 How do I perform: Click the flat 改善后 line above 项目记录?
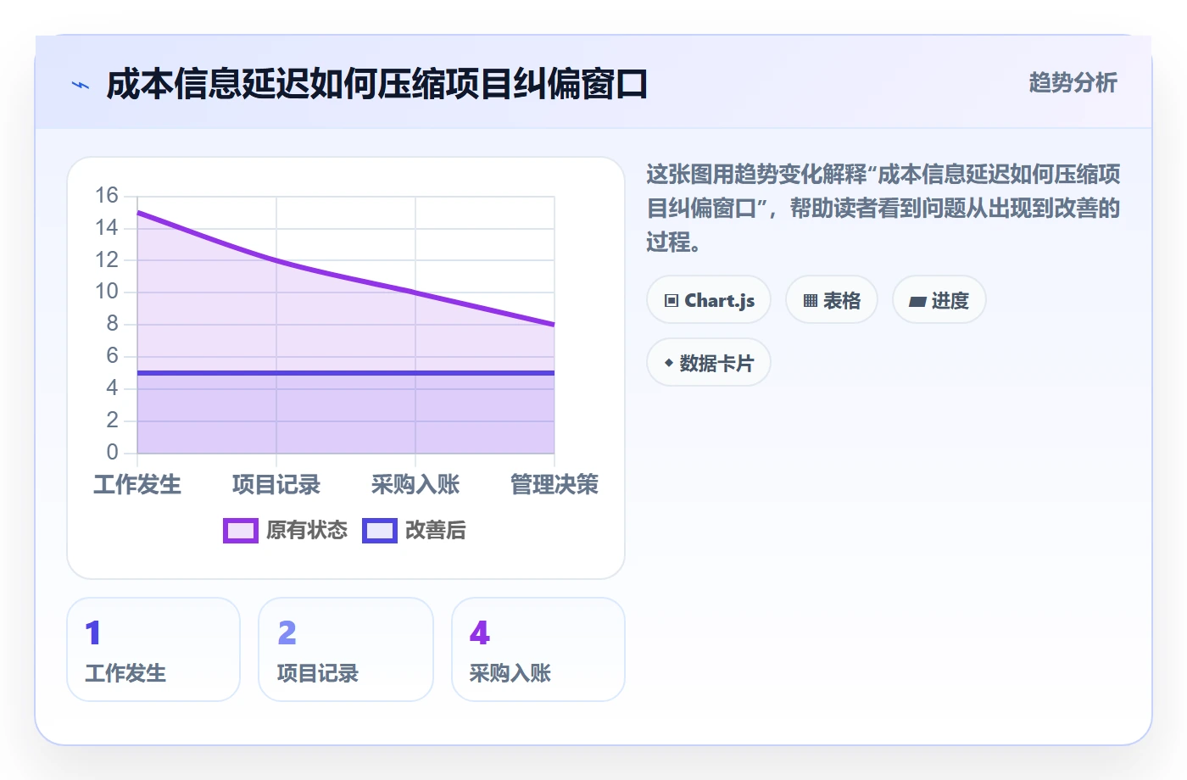[276, 373]
